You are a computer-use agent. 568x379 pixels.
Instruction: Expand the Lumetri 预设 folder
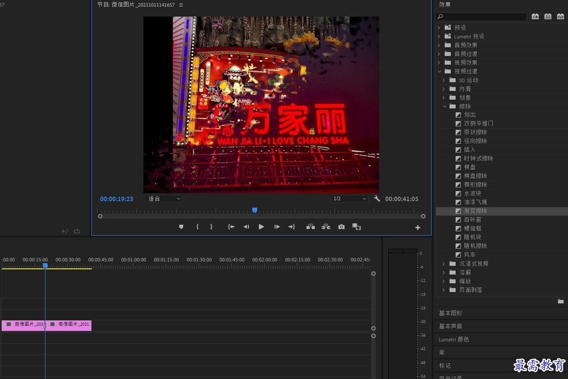pyautogui.click(x=439, y=36)
